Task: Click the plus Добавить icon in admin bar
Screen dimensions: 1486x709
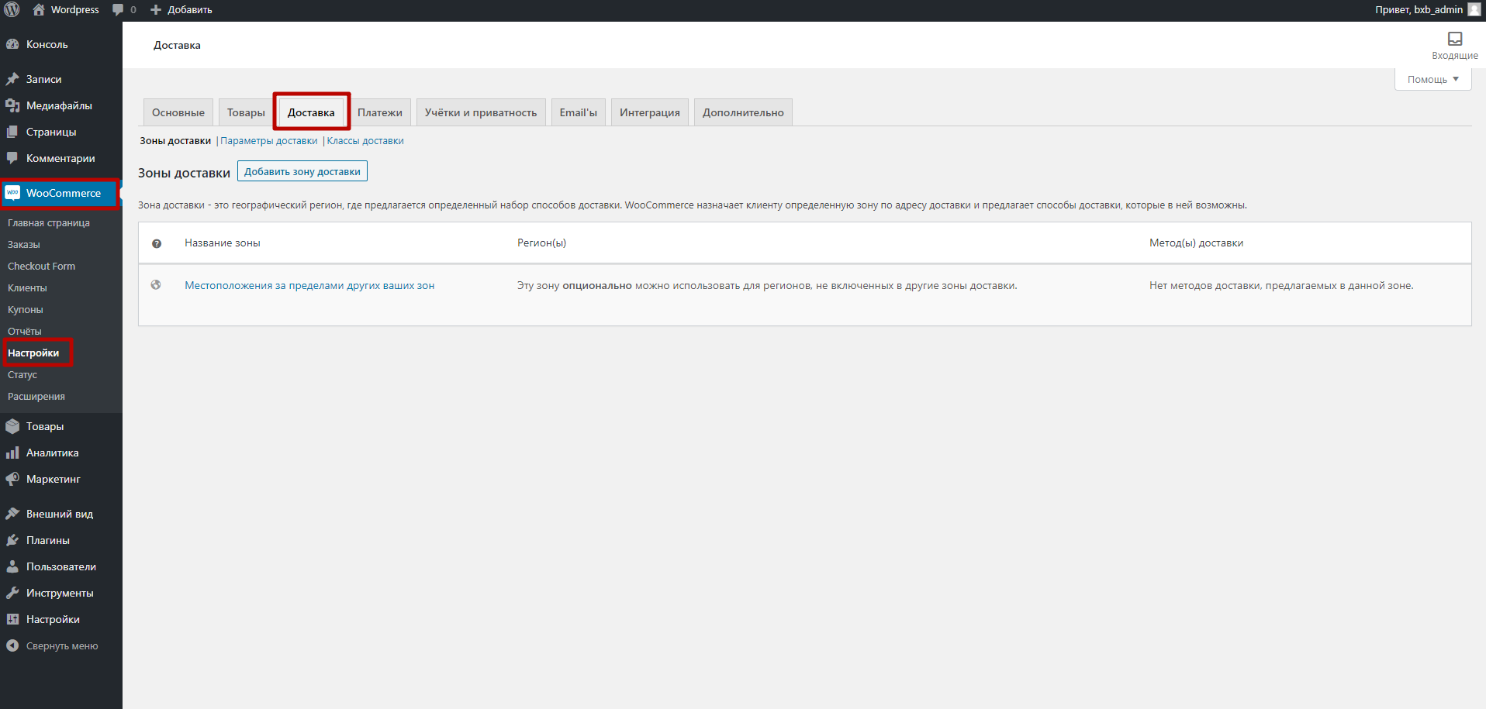Action: pos(156,10)
